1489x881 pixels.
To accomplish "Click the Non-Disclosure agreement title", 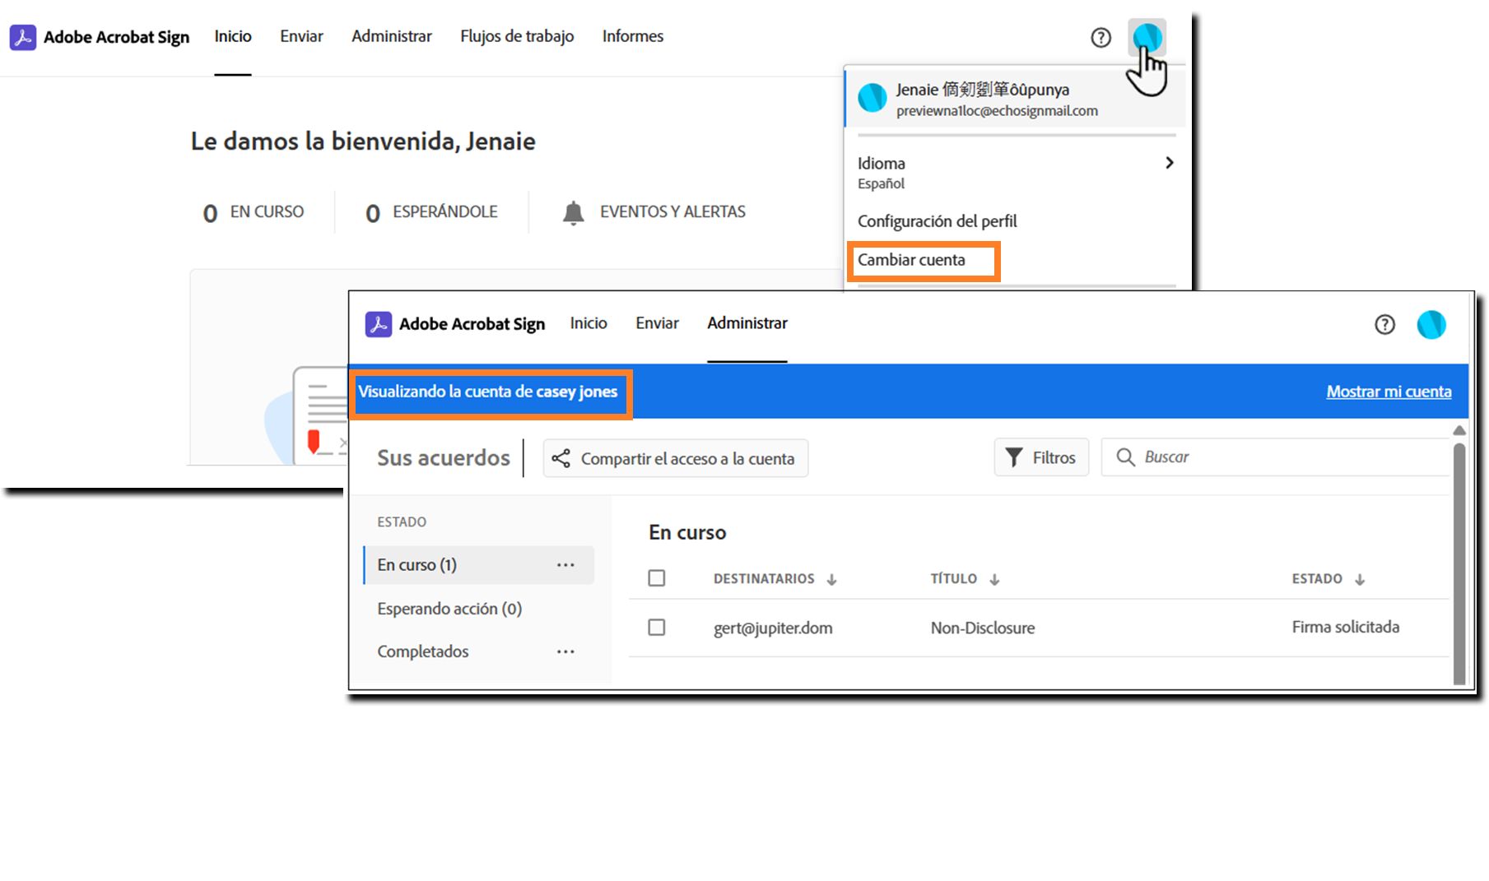I will (983, 628).
